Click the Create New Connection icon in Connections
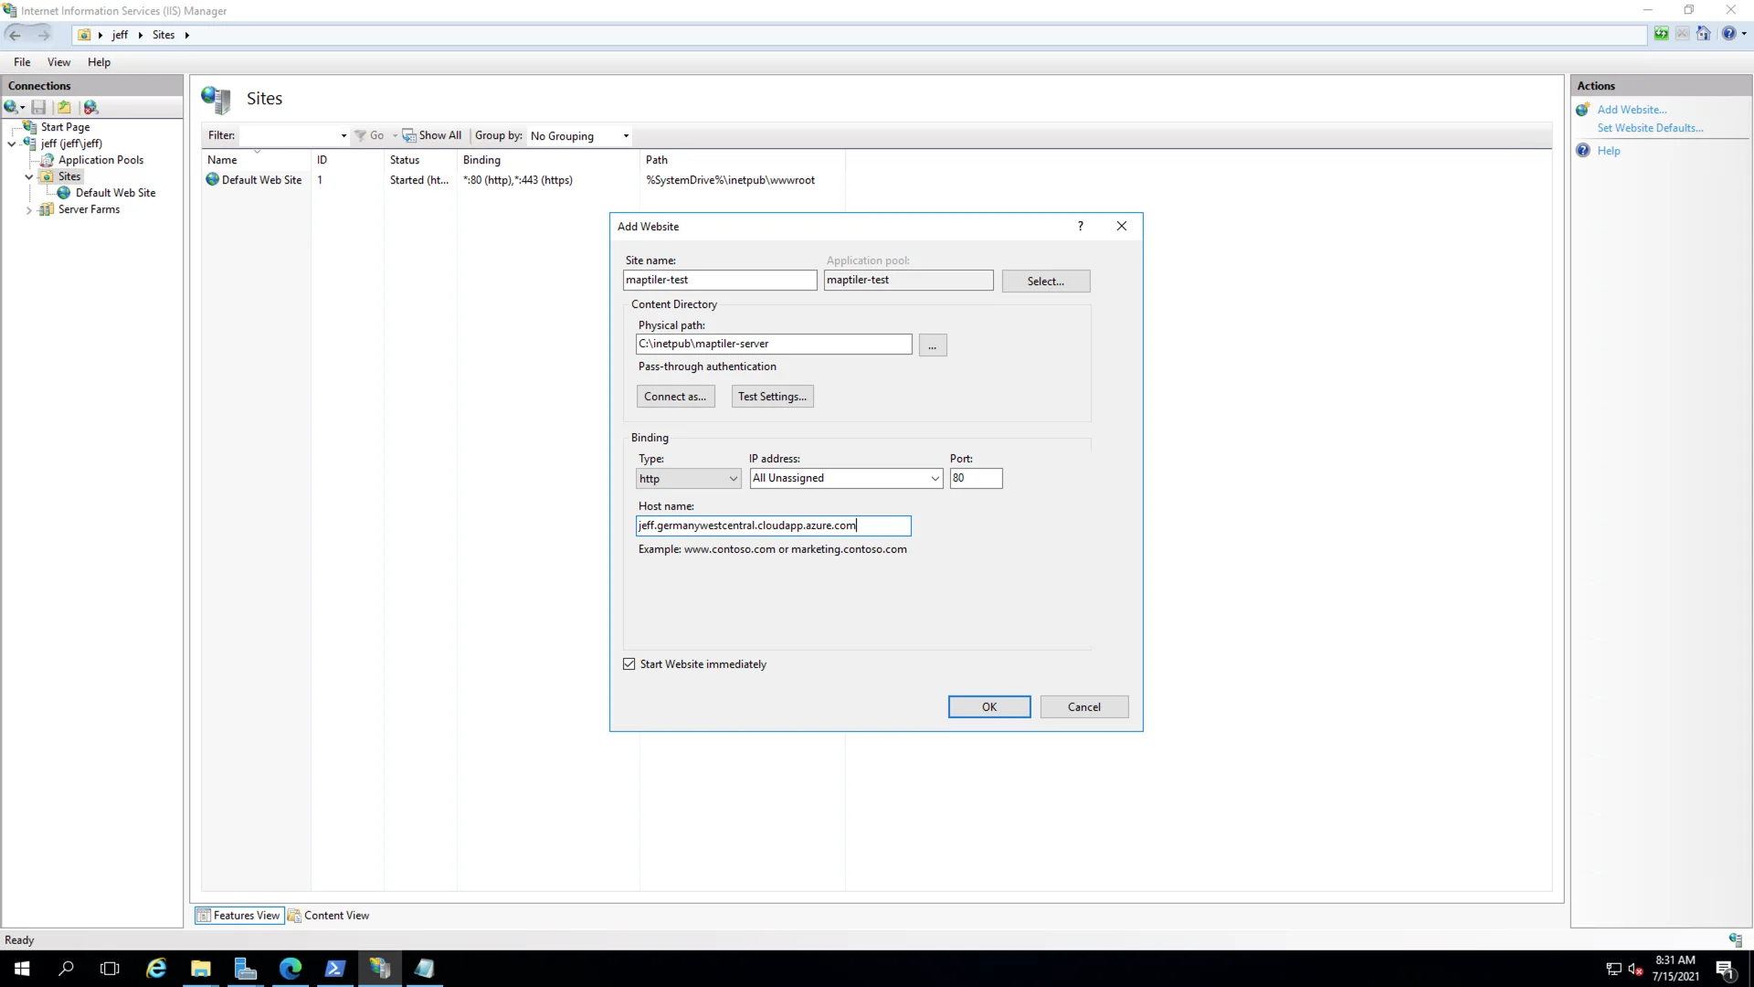 12,107
